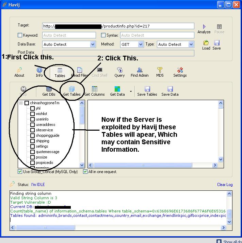
Task: Save the project with the Save icon
Action: point(217,43)
